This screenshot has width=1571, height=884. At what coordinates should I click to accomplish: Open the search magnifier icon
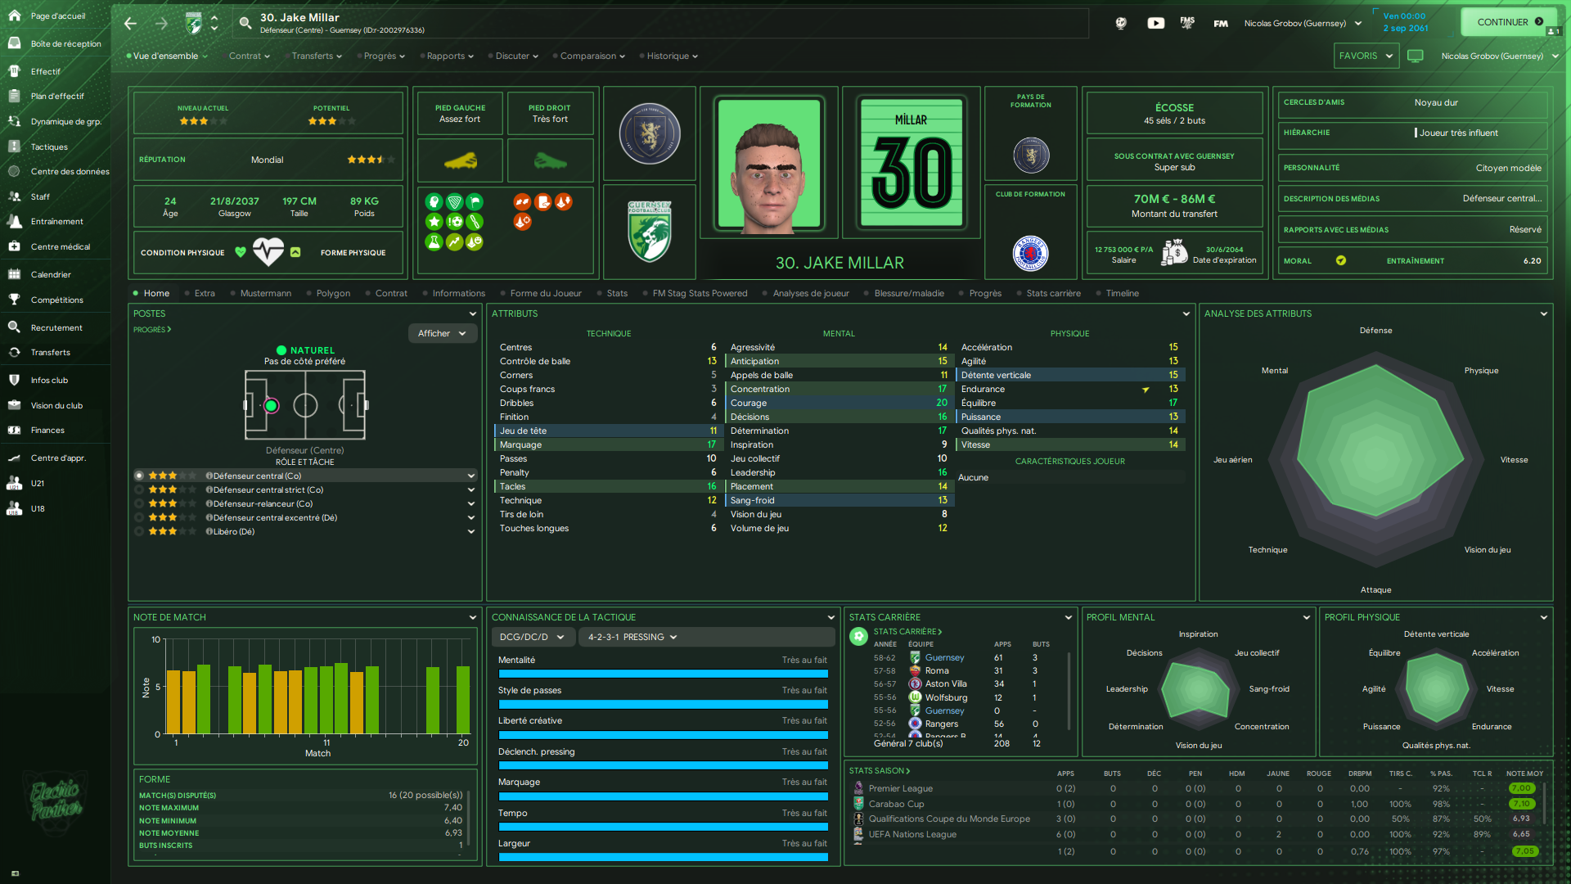(245, 23)
